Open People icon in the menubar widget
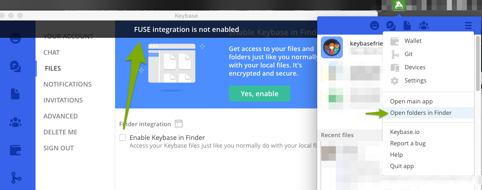 [375, 26]
